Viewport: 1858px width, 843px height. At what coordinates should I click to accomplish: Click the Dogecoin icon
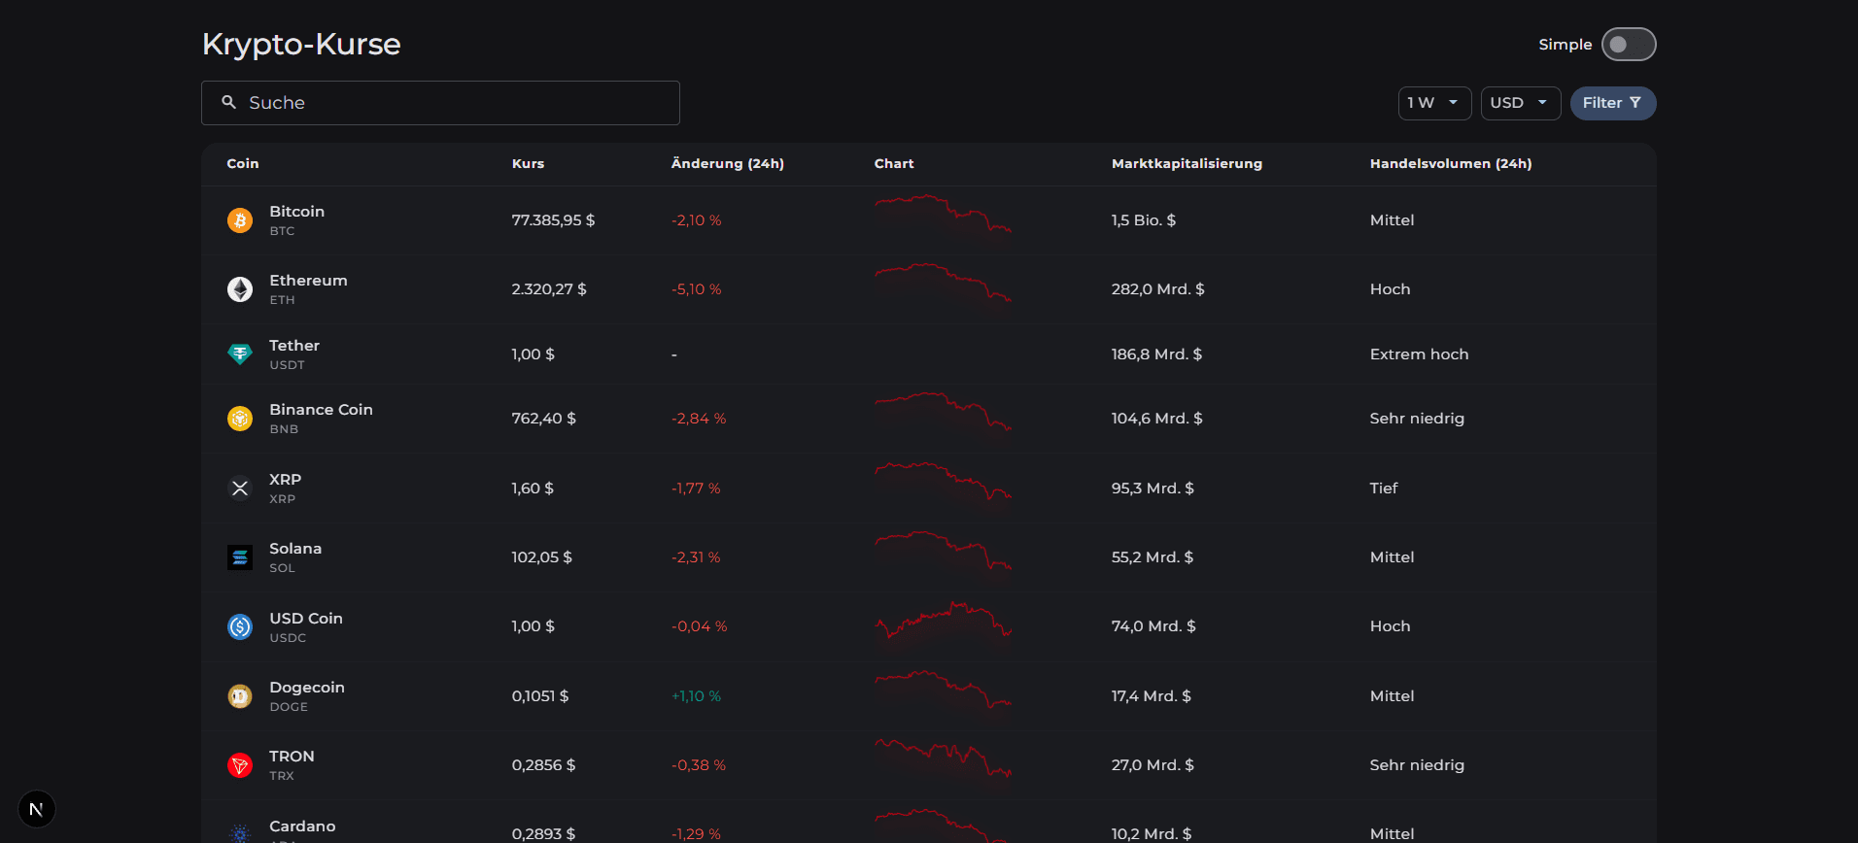pyautogui.click(x=240, y=696)
